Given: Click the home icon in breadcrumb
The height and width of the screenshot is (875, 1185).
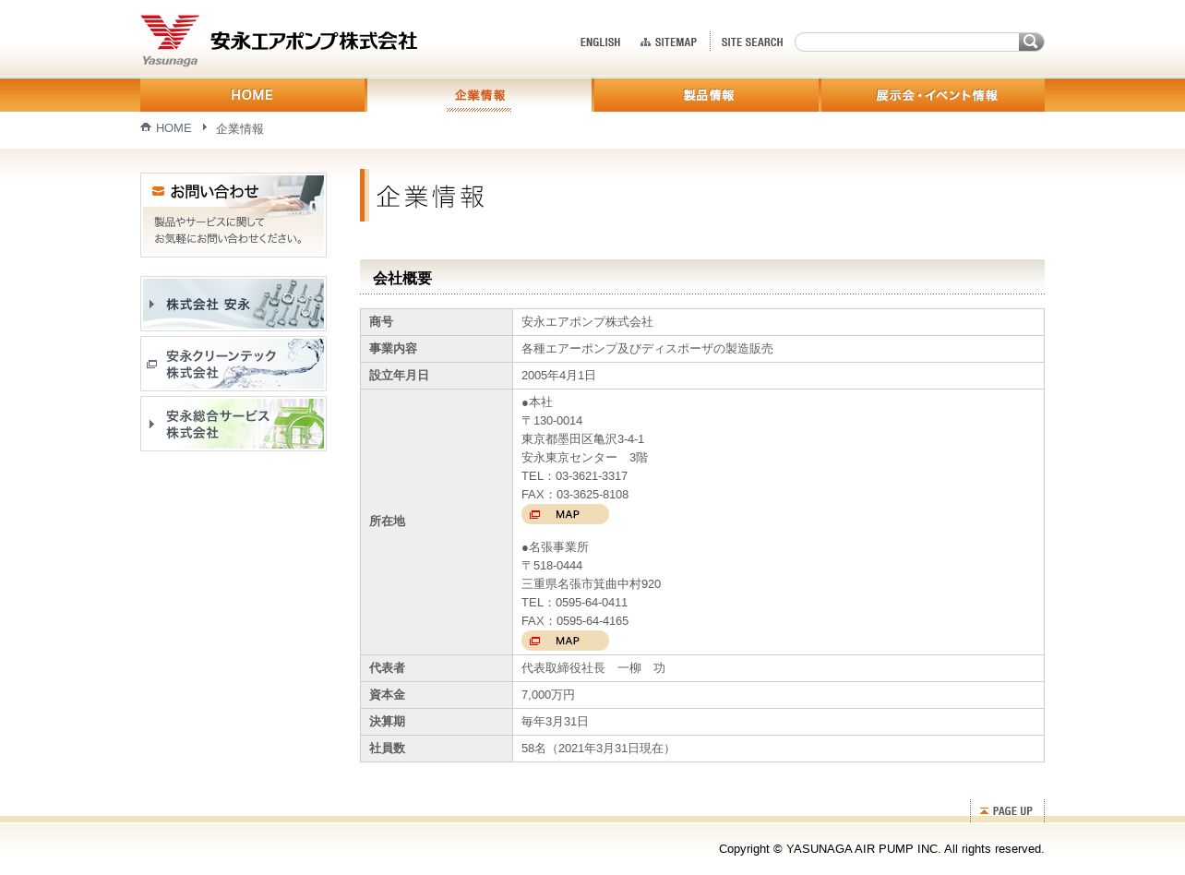Looking at the screenshot, I should pos(146,127).
